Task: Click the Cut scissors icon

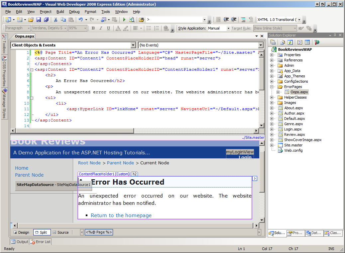Action: [56, 20]
